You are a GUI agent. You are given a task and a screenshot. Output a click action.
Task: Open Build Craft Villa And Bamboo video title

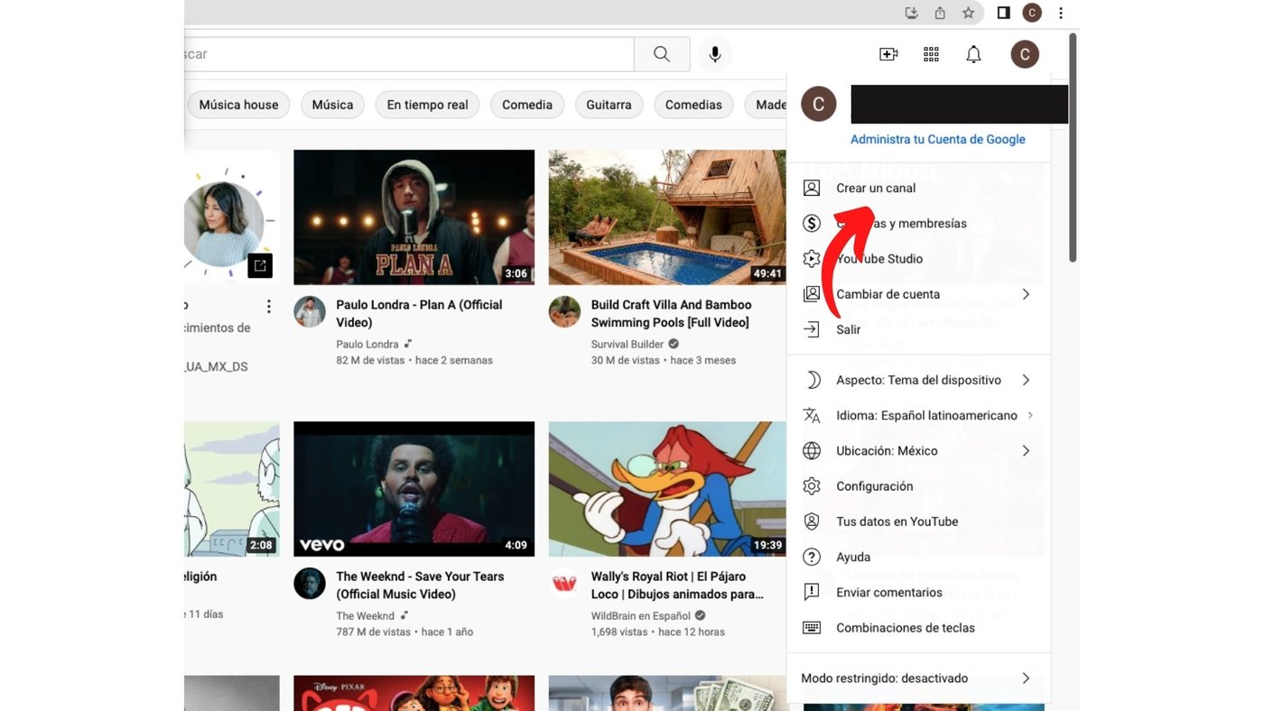(671, 313)
